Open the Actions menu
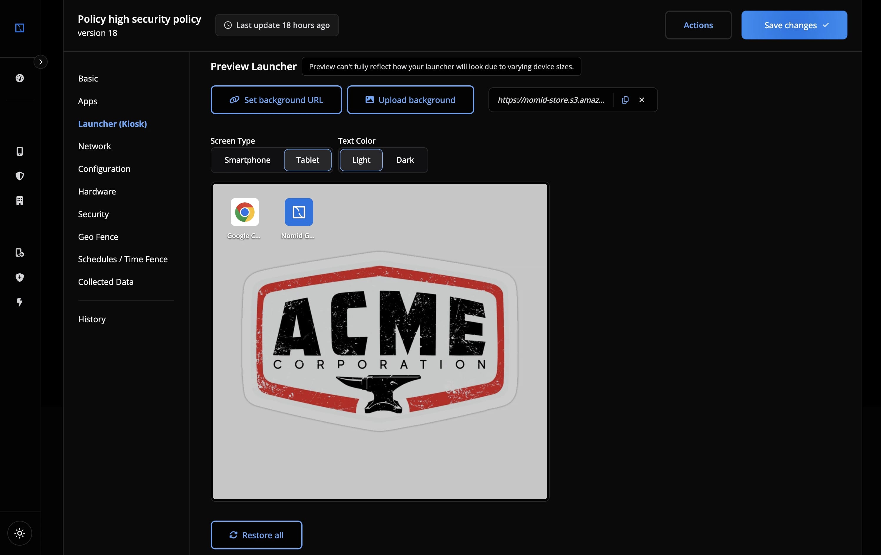The width and height of the screenshot is (881, 555). point(698,25)
